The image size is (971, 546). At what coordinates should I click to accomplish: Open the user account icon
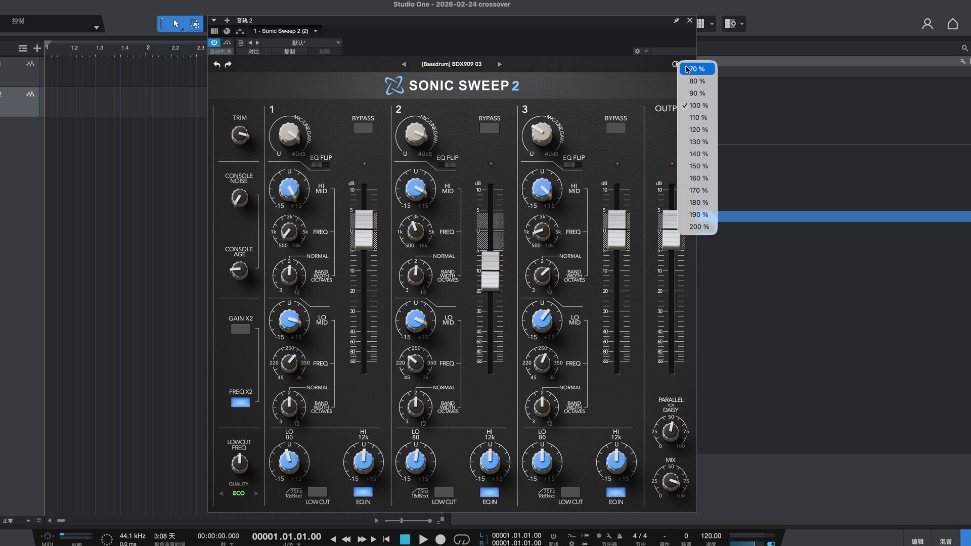[927, 24]
